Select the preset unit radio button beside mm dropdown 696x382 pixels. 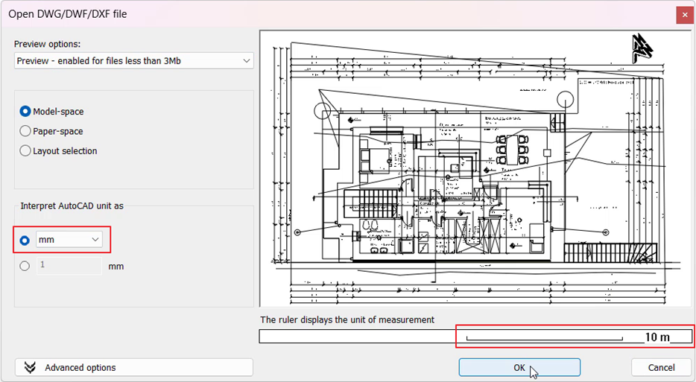25,240
